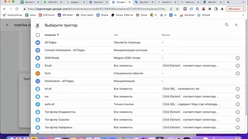This screenshot has height=139, width=248.
Task: Show info for Тел футер Сахалин
Action: pyautogui.click(x=238, y=120)
